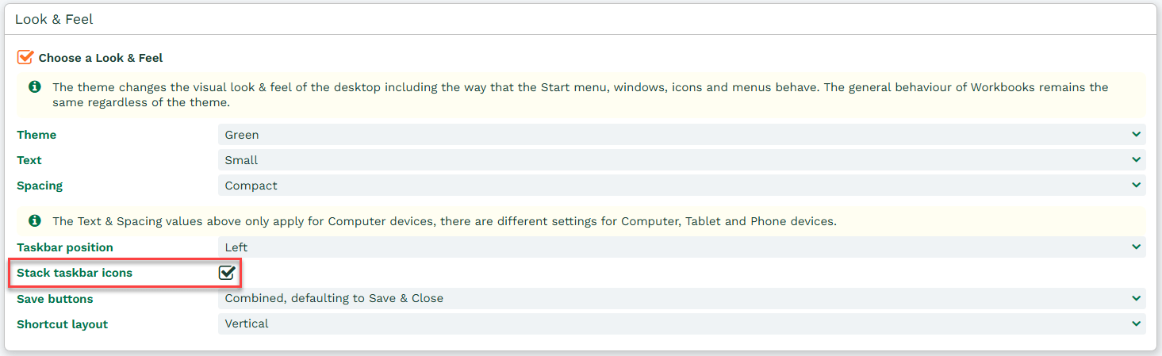Open the Shortcut layout dropdown showing Vertical
Viewport: 1162px width, 356px height.
[x=682, y=323]
